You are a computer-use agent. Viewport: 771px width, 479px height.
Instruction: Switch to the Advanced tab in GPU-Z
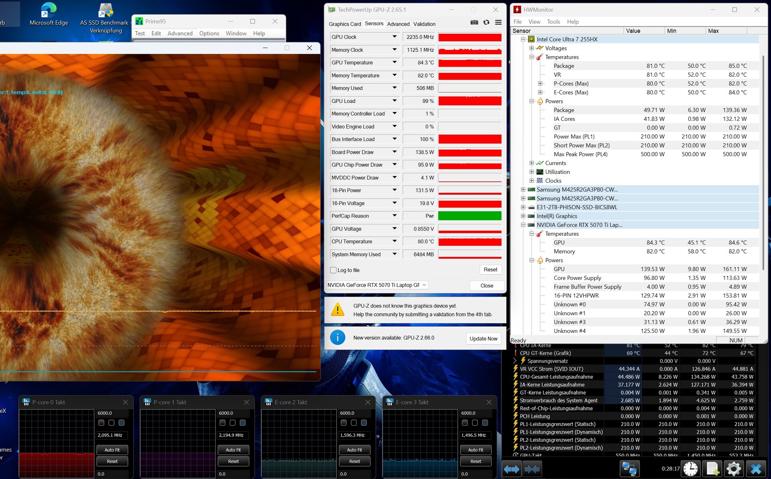398,24
